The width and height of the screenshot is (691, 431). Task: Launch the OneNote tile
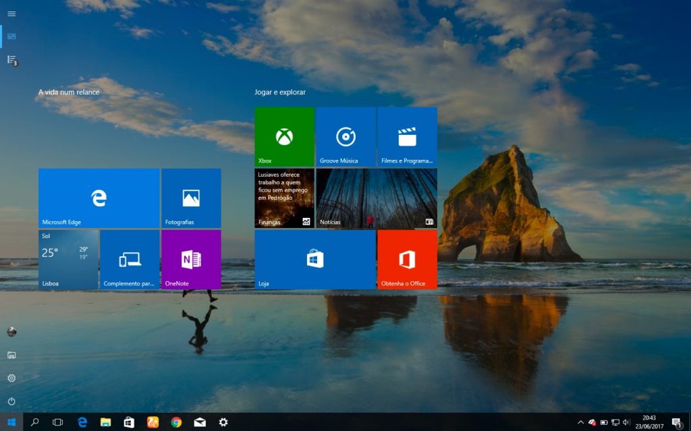coord(191,260)
